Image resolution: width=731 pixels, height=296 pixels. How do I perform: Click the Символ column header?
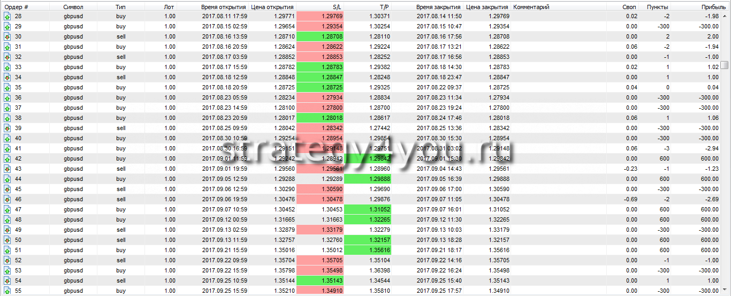(x=73, y=7)
